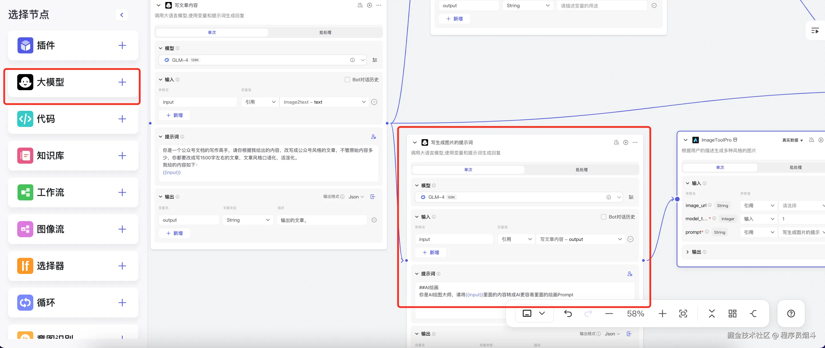Open GLM-4 model dropdown in 写文章内容
825x348 pixels.
(363, 60)
